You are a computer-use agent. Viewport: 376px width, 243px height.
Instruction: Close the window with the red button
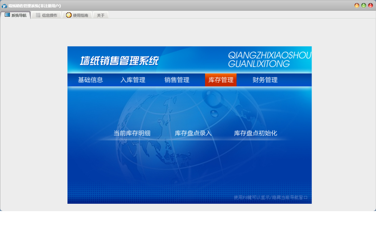click(x=371, y=5)
